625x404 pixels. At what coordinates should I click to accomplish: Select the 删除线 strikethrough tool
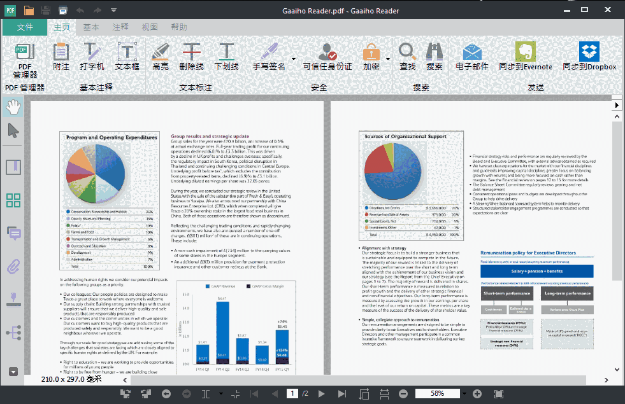tap(191, 57)
